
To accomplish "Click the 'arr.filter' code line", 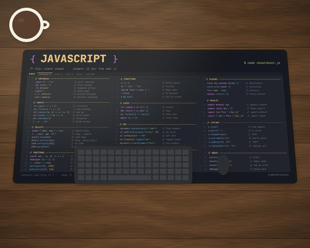I will pos(47,109).
